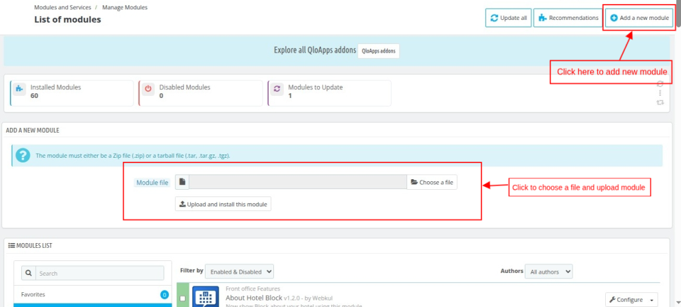Click Upload and install this module
This screenshot has height=307, width=681.
click(223, 204)
